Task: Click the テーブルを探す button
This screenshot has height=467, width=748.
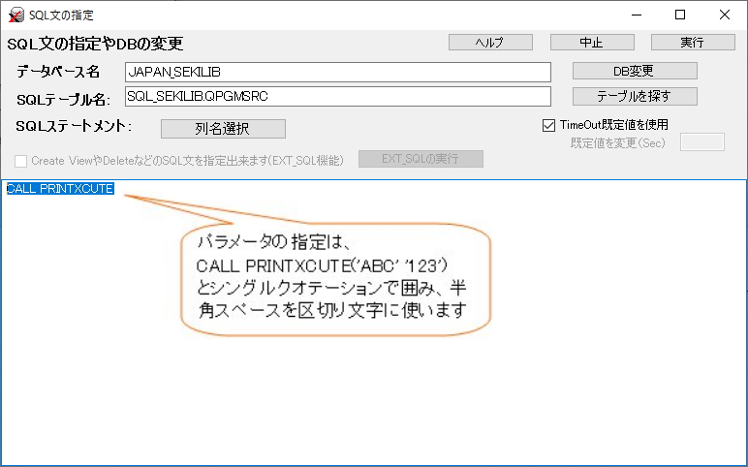Action: tap(635, 97)
